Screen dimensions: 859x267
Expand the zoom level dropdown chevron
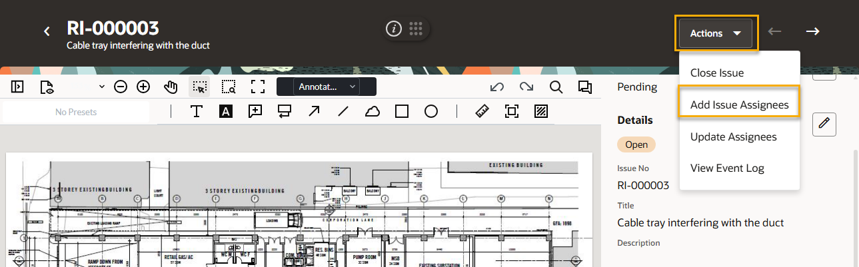point(102,87)
